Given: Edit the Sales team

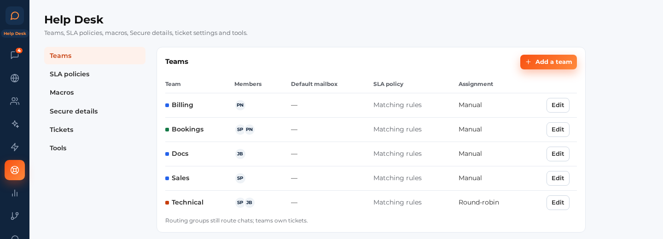Looking at the screenshot, I should (558, 178).
